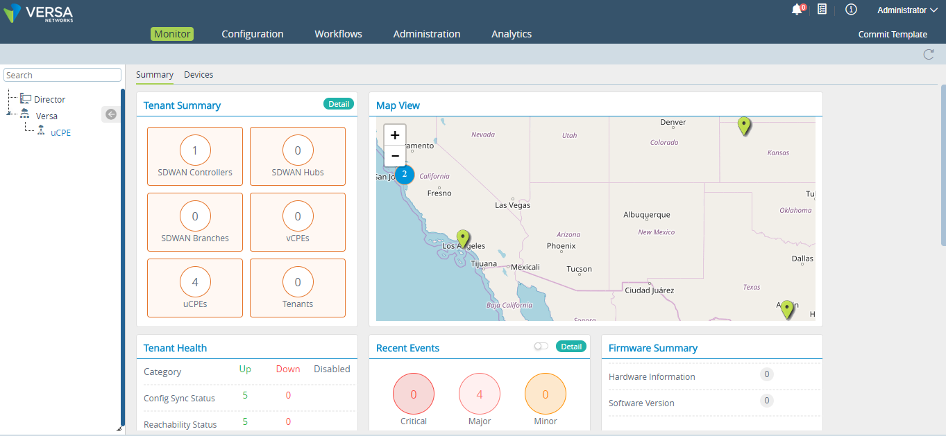Open the Monitor menu
Screen dimensions: 946x436
click(x=172, y=34)
